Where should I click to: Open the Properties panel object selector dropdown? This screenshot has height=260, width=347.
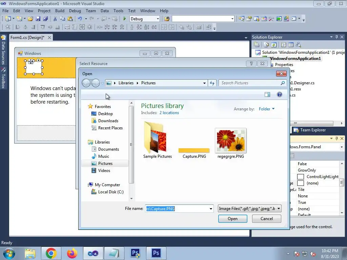pos(342,147)
